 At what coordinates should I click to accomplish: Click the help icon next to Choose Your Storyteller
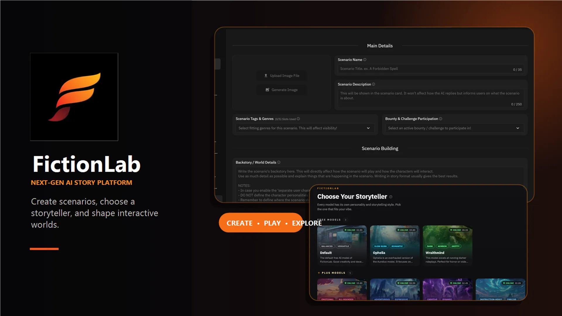coord(391,197)
